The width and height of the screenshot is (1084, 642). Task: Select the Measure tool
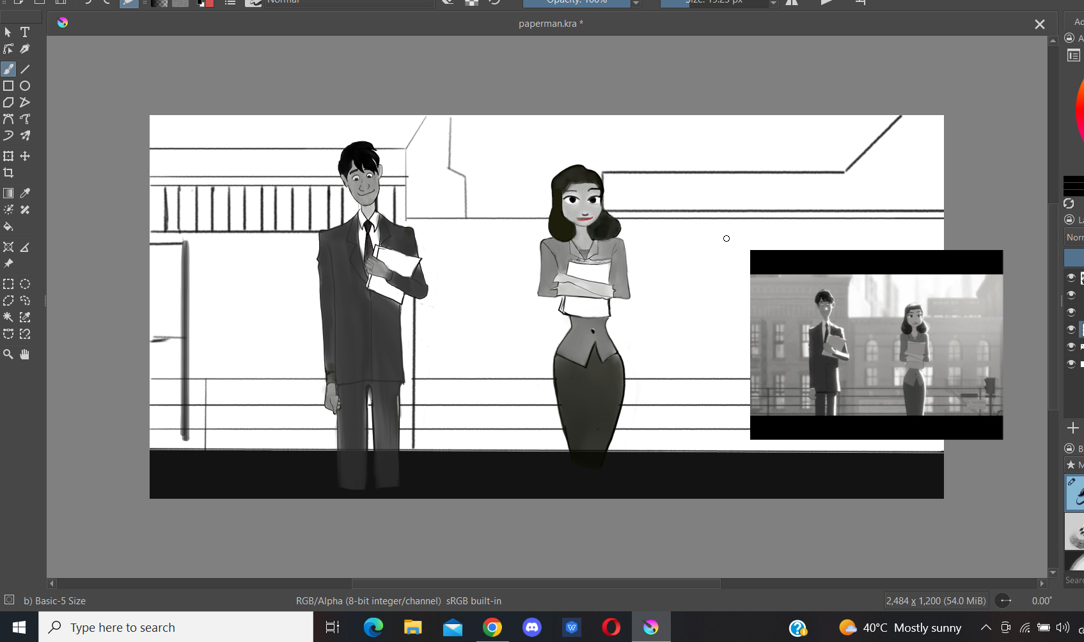coord(25,247)
